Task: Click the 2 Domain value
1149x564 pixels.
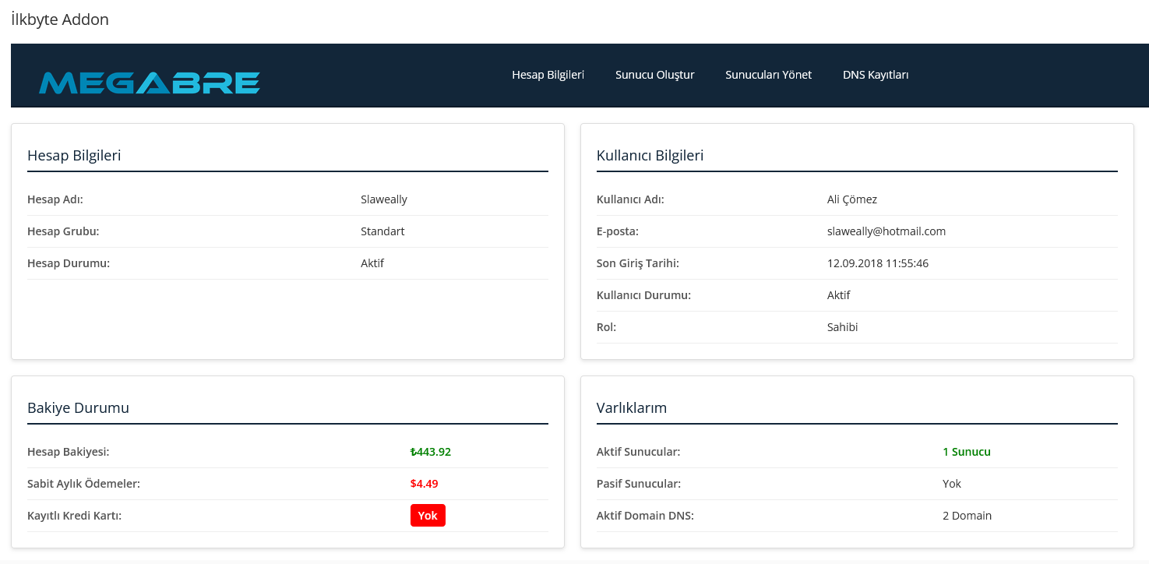Action: [x=967, y=516]
